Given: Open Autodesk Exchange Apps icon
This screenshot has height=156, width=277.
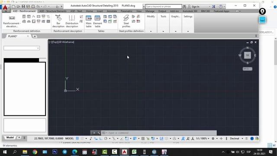Looking at the screenshot, I should (x=213, y=6).
